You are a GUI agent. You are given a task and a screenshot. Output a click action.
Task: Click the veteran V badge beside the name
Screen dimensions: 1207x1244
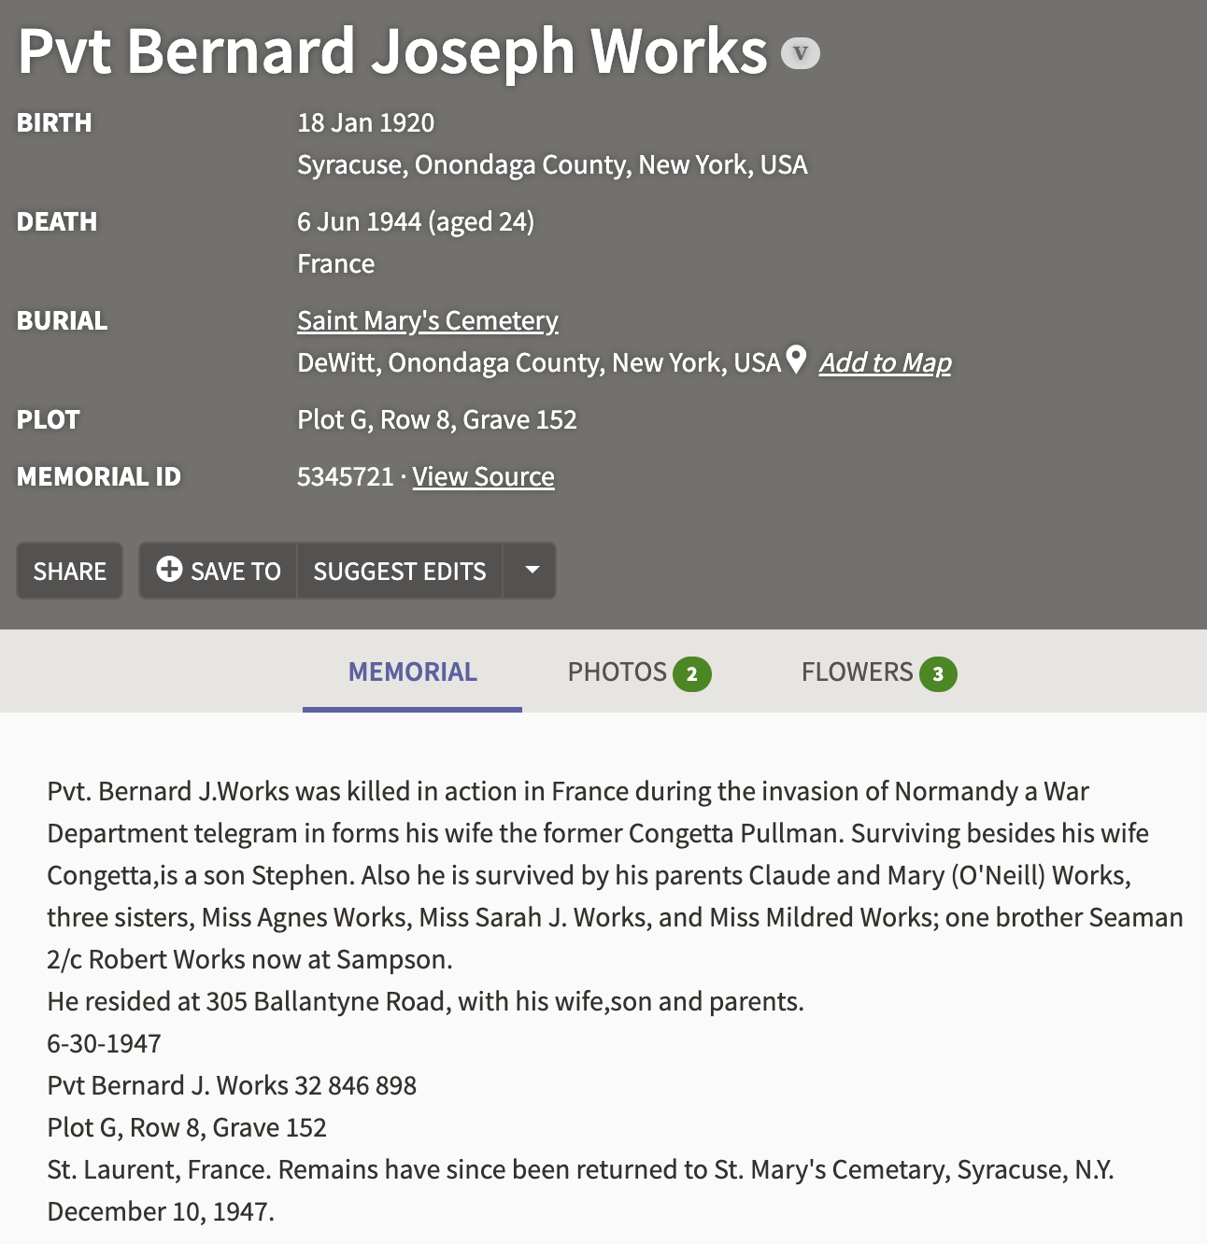click(800, 53)
